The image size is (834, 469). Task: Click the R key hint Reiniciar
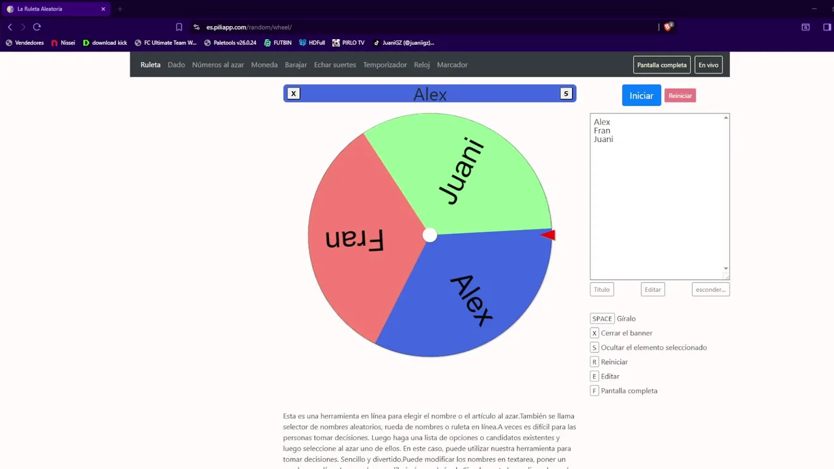(594, 362)
